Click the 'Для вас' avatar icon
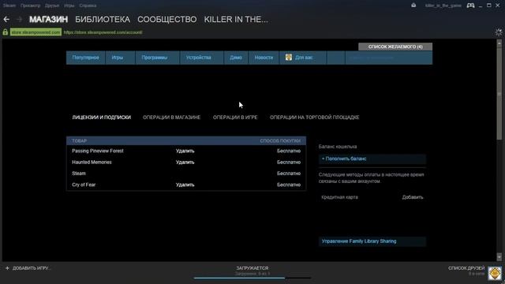505x284 pixels. 289,58
